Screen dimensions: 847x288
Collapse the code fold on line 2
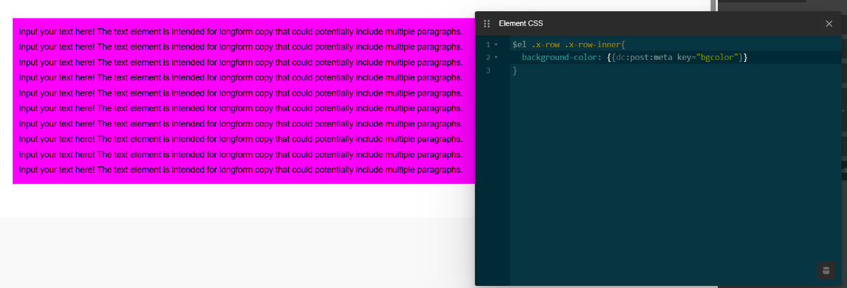click(x=496, y=57)
